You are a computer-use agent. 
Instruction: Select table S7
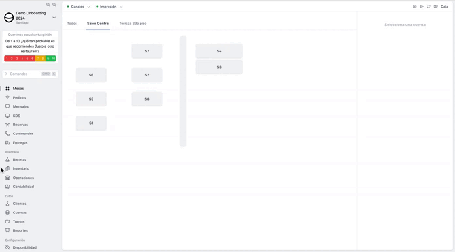[x=147, y=52]
